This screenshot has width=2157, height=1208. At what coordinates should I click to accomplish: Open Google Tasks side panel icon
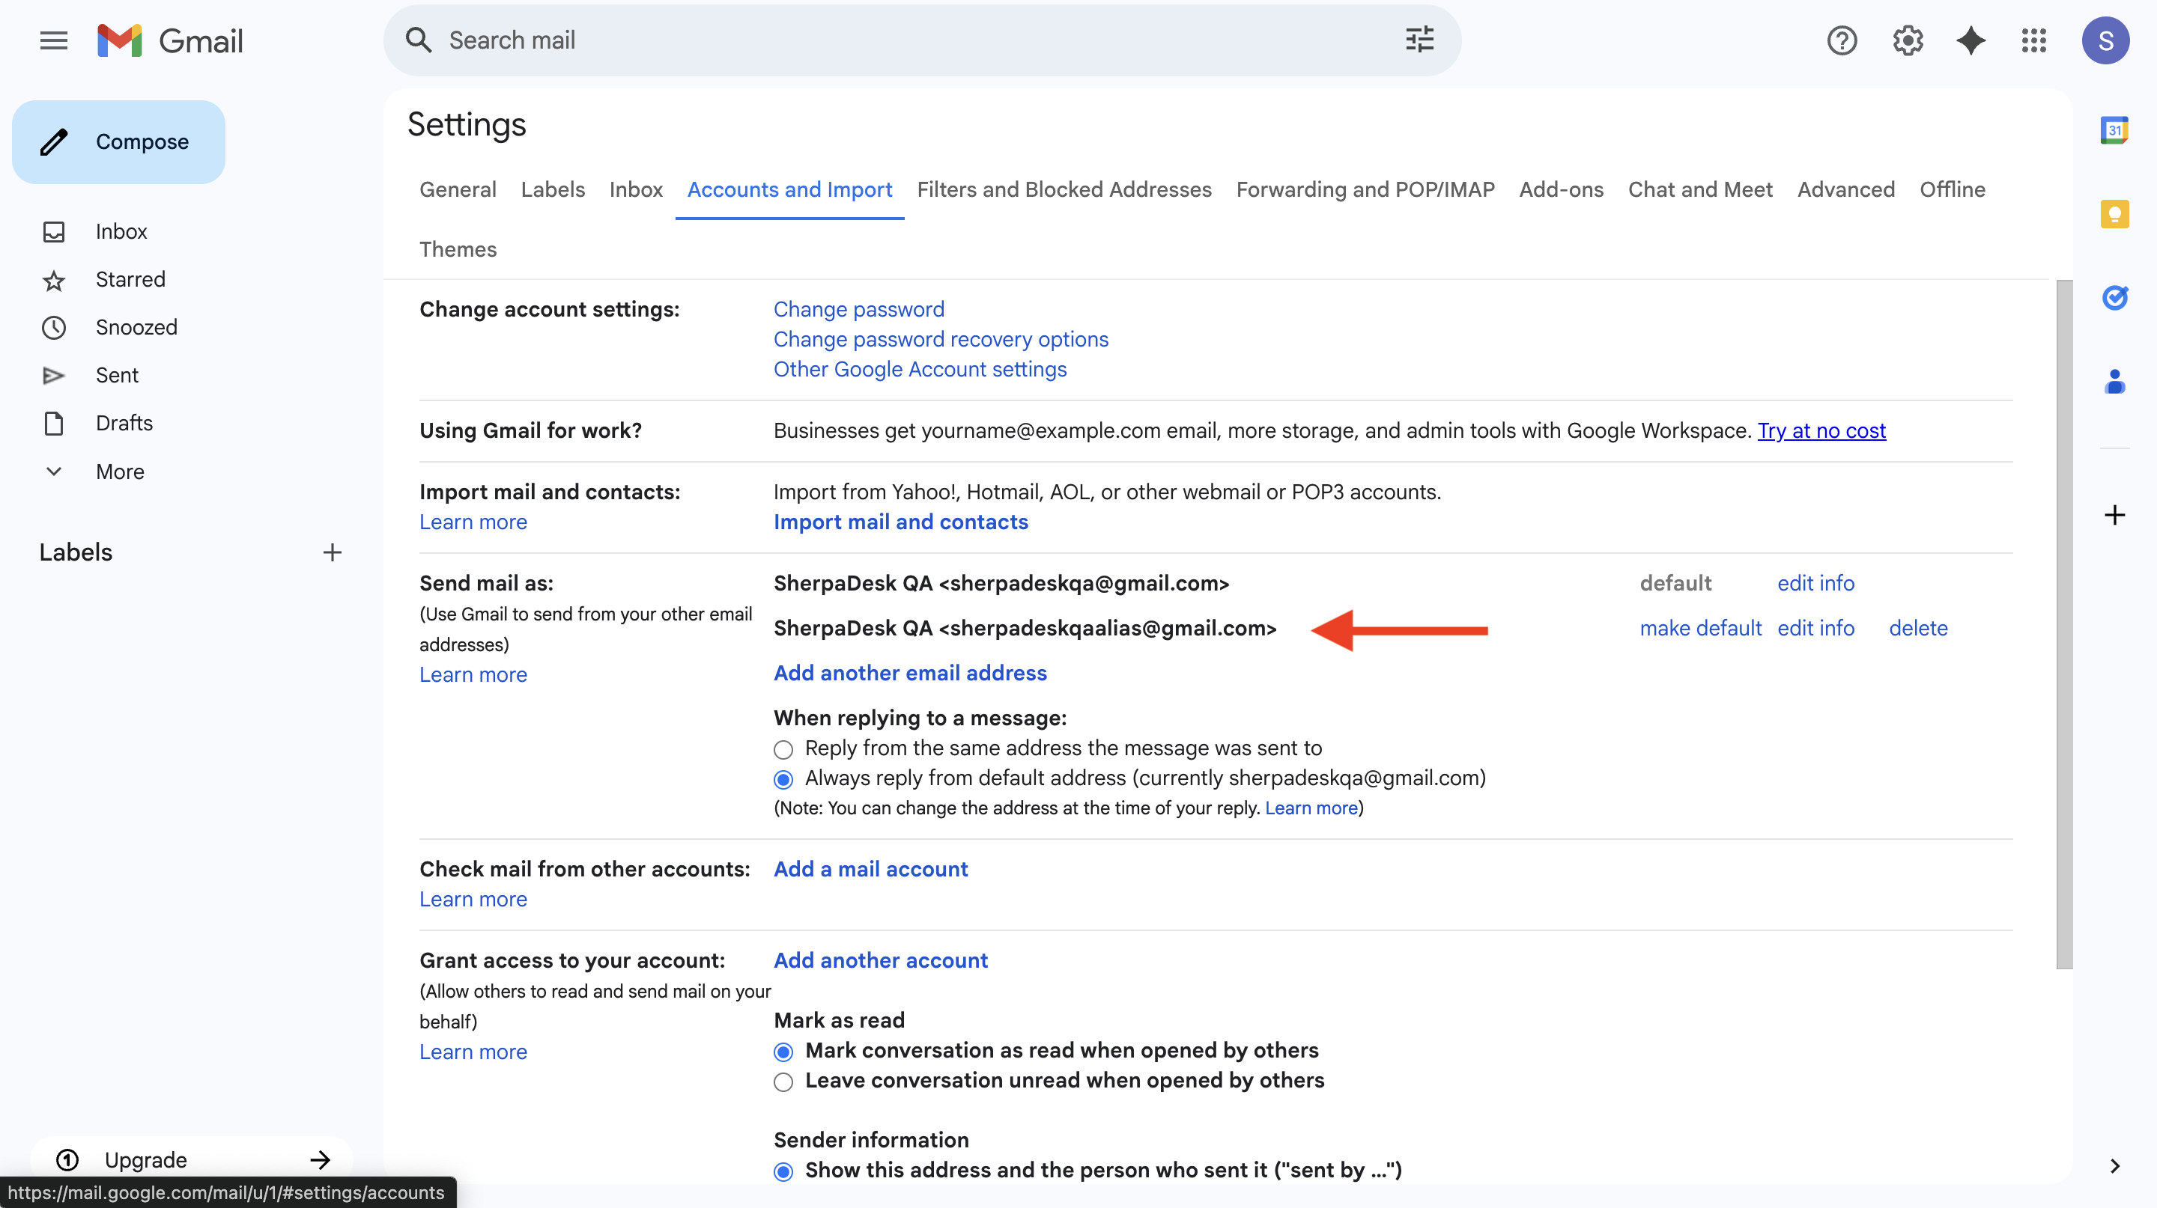(x=2114, y=297)
